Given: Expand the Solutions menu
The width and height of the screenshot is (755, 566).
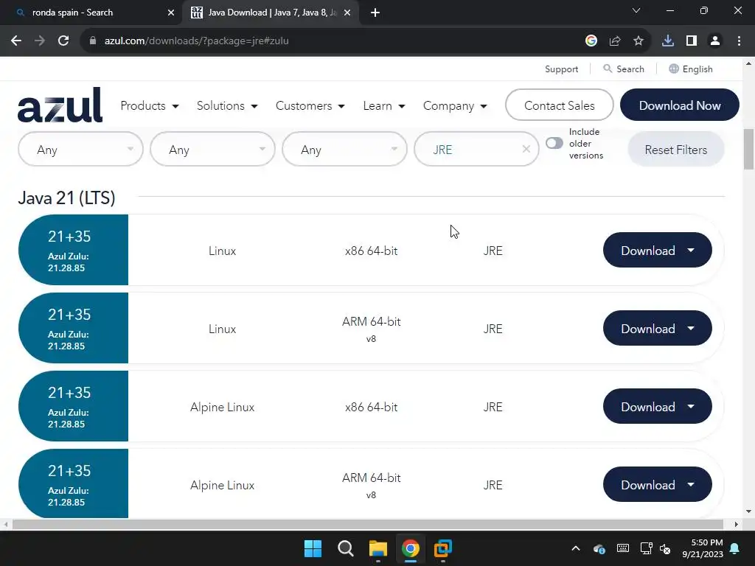Looking at the screenshot, I should click(x=227, y=105).
